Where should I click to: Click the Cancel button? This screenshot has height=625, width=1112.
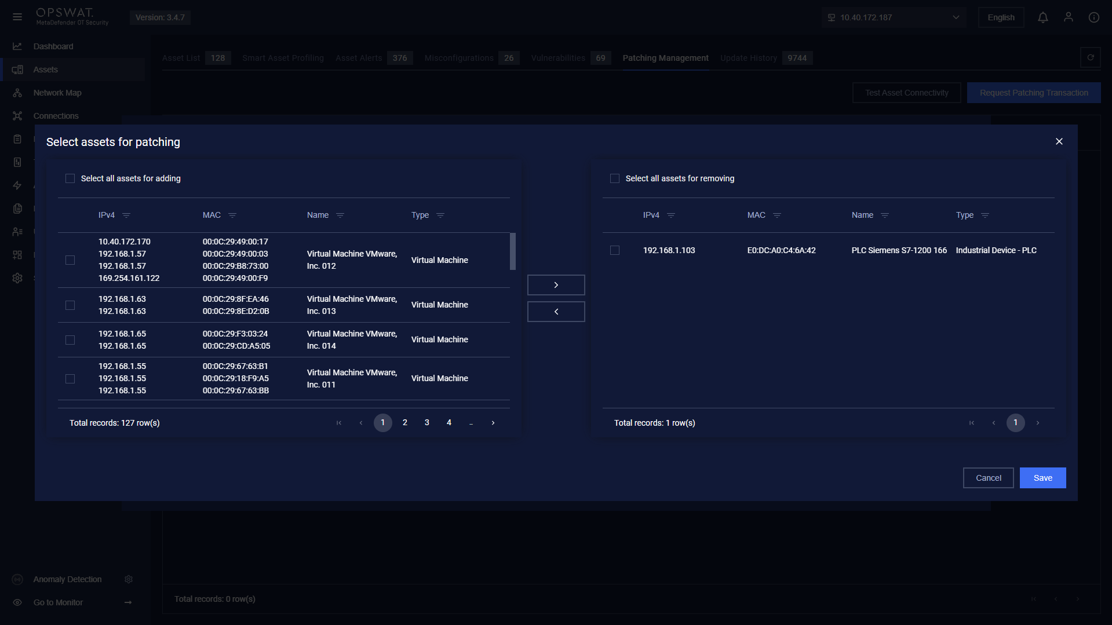[988, 478]
